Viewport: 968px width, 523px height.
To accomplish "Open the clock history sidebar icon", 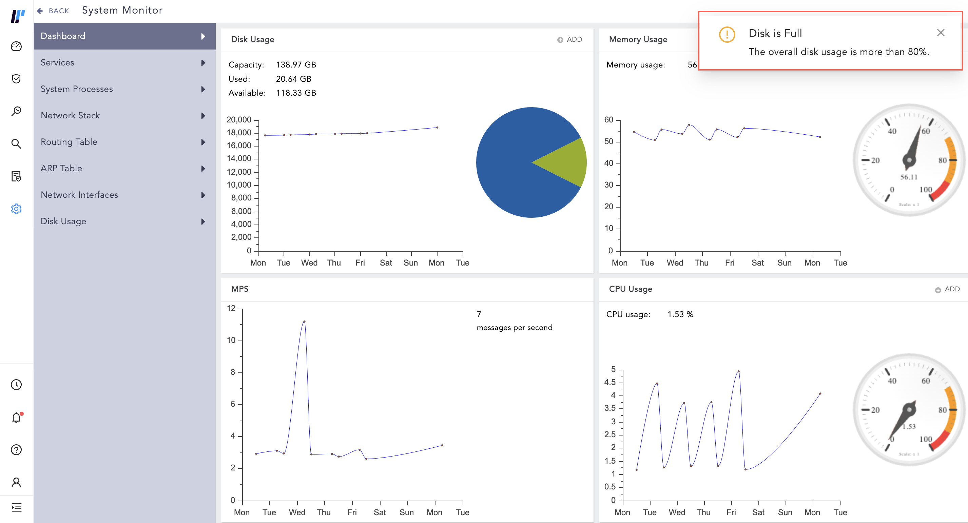I will [16, 385].
